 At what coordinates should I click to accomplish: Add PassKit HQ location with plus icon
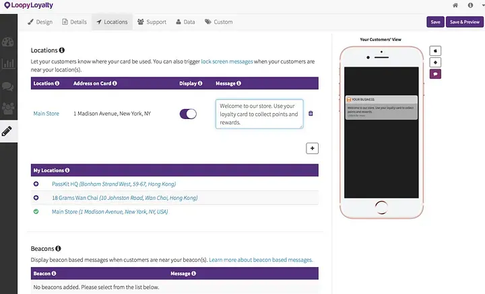tap(36, 184)
